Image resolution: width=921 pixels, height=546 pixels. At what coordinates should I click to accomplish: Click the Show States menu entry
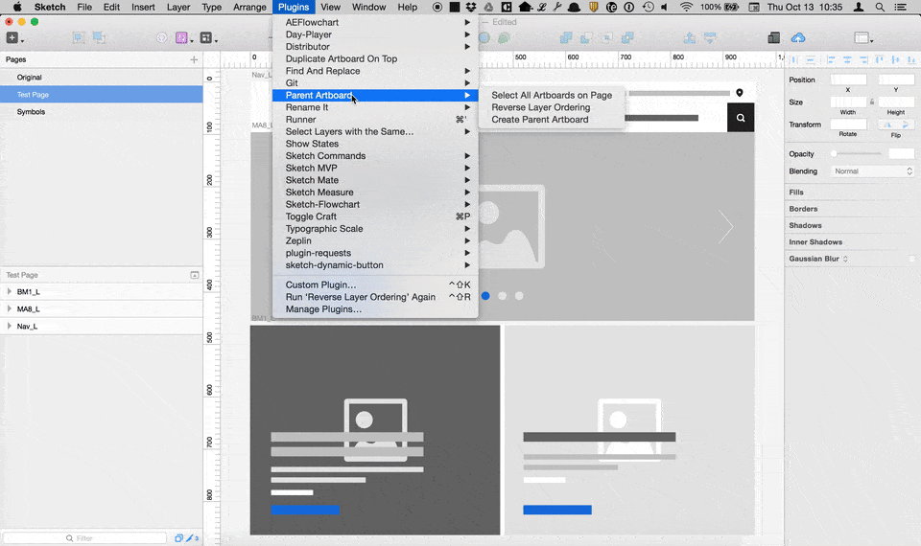375,144
